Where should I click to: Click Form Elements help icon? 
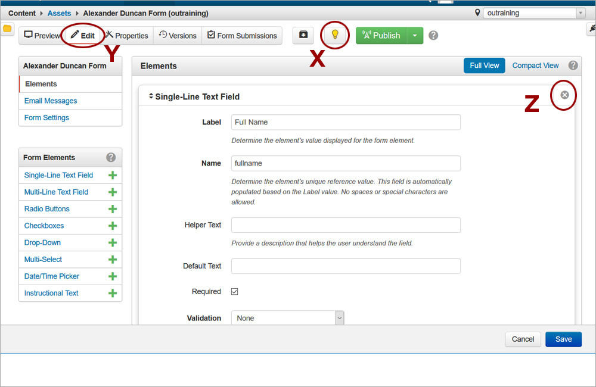(111, 157)
